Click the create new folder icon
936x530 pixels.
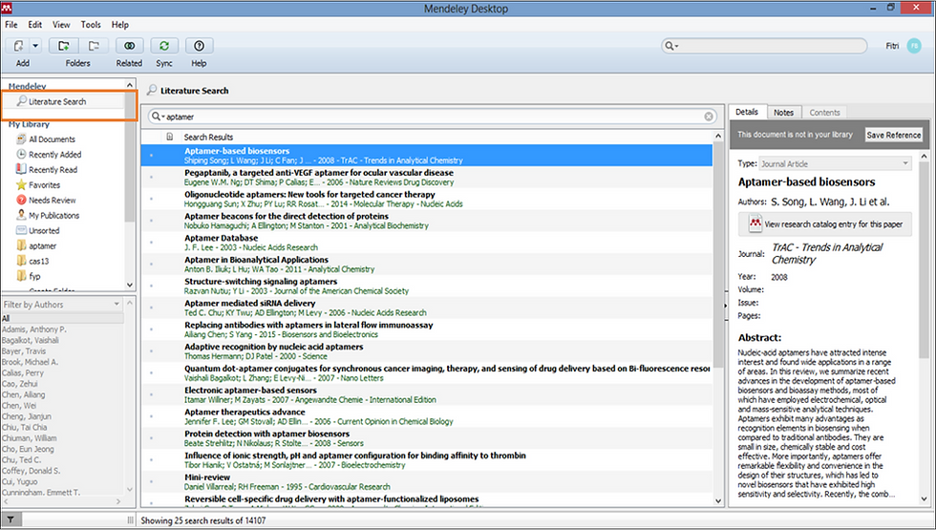coord(63,46)
